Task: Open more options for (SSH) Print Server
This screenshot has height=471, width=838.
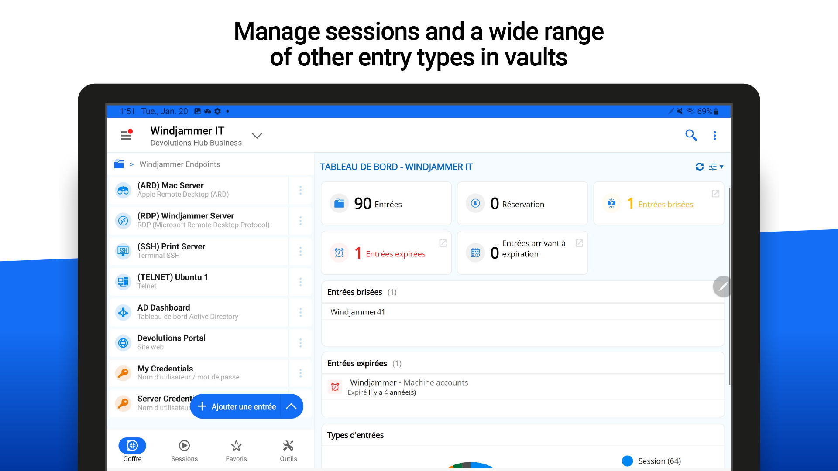Action: click(x=300, y=251)
